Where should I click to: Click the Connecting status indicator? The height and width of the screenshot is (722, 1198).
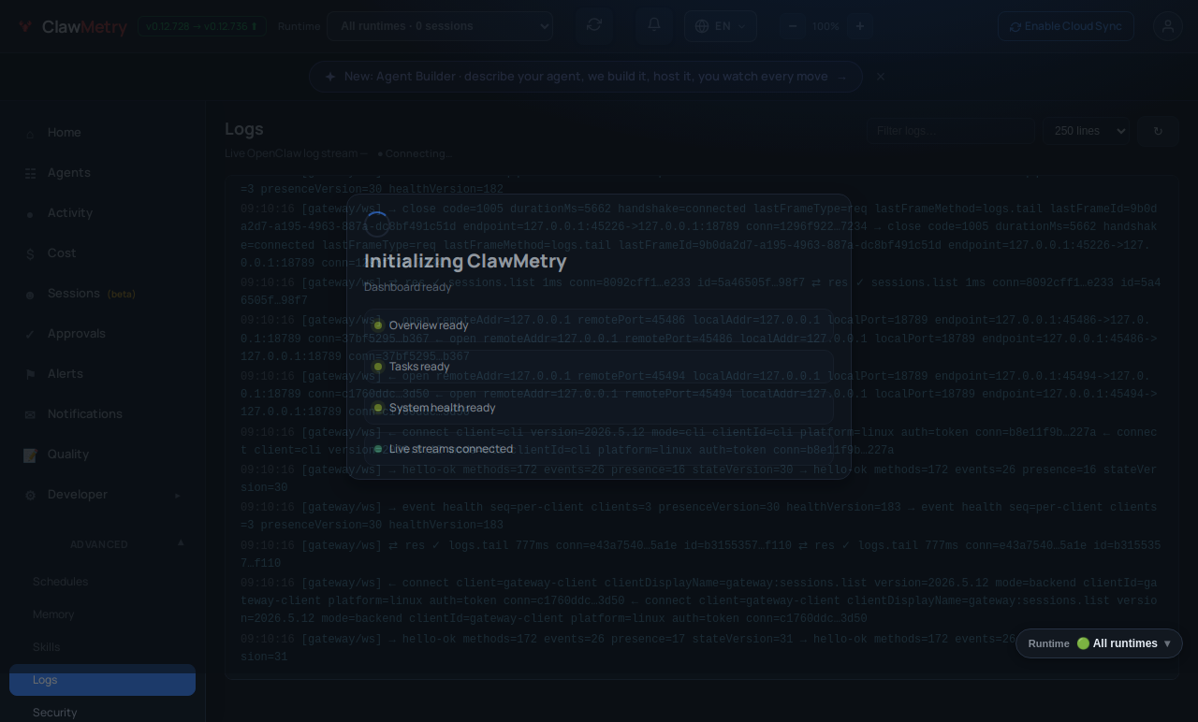click(x=415, y=153)
